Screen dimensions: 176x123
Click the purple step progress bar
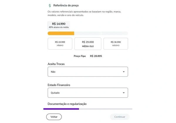click(x=61, y=109)
